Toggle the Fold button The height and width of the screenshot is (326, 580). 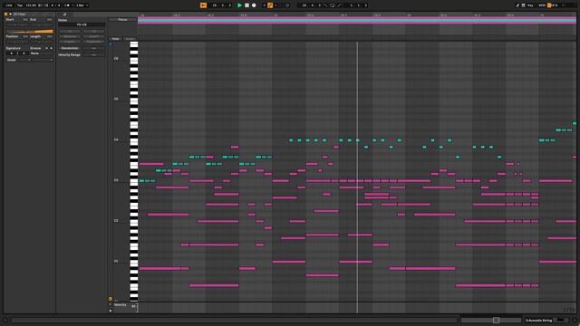coord(116,39)
